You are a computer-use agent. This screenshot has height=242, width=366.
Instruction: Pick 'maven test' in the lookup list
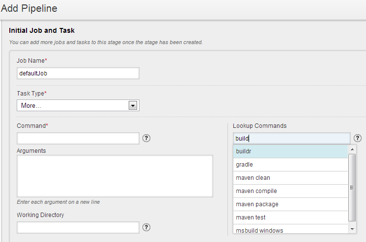click(x=290, y=218)
